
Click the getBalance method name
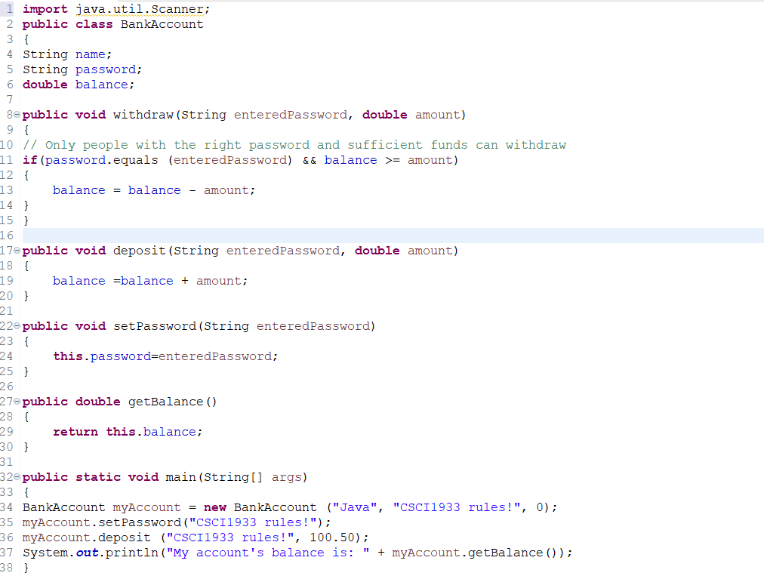[165, 401]
